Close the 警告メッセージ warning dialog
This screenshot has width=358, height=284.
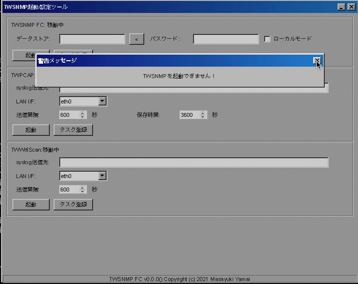[x=317, y=61]
